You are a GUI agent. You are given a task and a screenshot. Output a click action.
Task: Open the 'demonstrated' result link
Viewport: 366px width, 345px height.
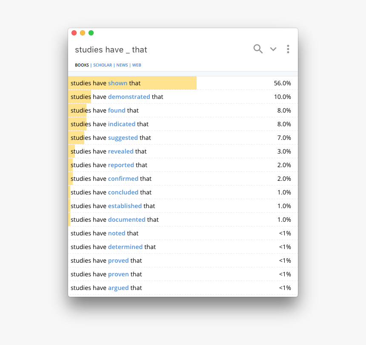[x=129, y=97]
